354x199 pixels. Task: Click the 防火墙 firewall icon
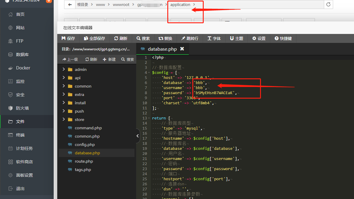click(10, 108)
